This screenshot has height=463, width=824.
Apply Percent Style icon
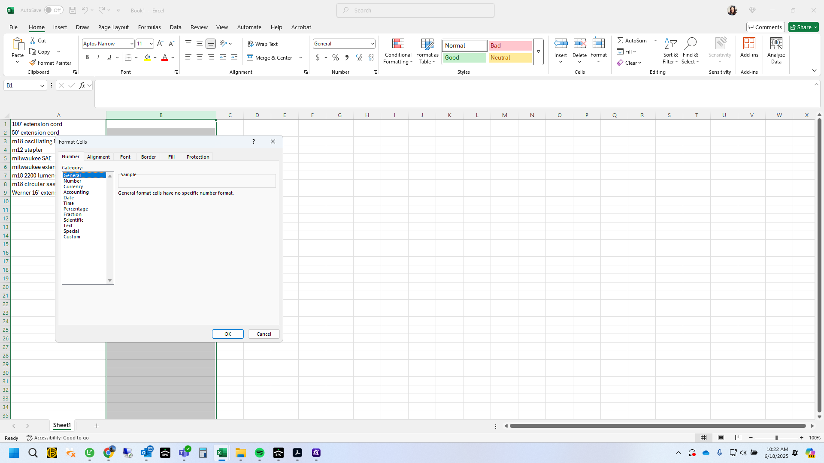point(336,57)
